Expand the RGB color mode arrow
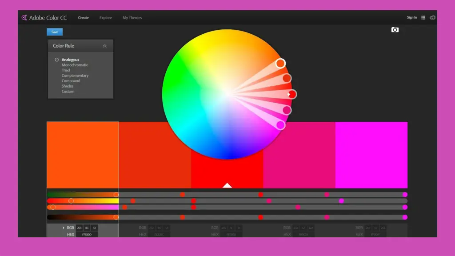The height and width of the screenshot is (256, 455). [x=64, y=228]
